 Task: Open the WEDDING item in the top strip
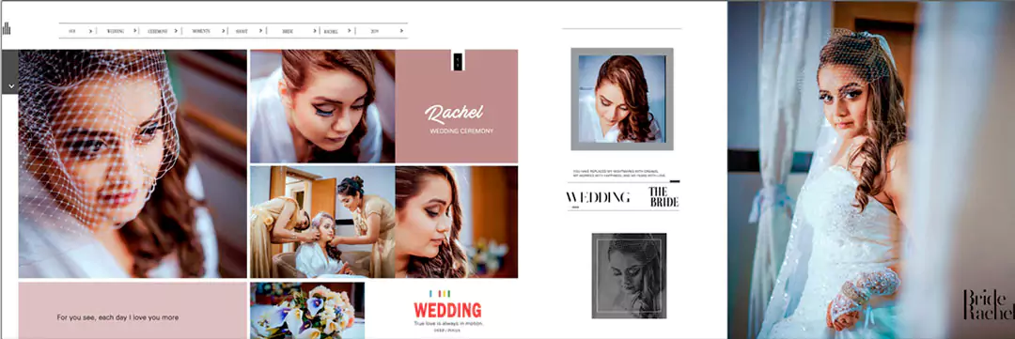(x=116, y=30)
